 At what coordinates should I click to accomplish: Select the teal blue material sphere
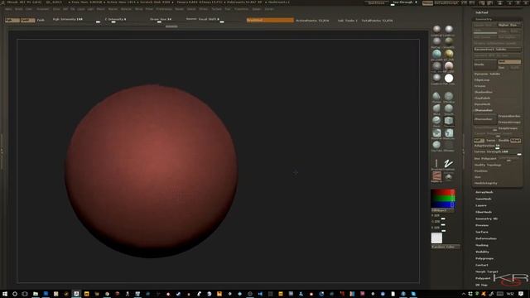436,54
